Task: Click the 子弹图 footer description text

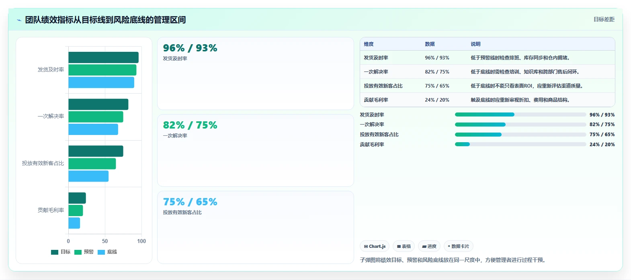Action: 453,260
